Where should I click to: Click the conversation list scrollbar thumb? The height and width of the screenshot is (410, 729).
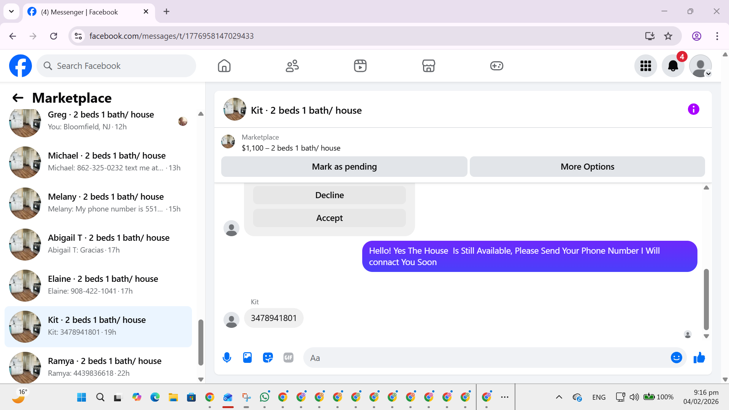pos(201,342)
